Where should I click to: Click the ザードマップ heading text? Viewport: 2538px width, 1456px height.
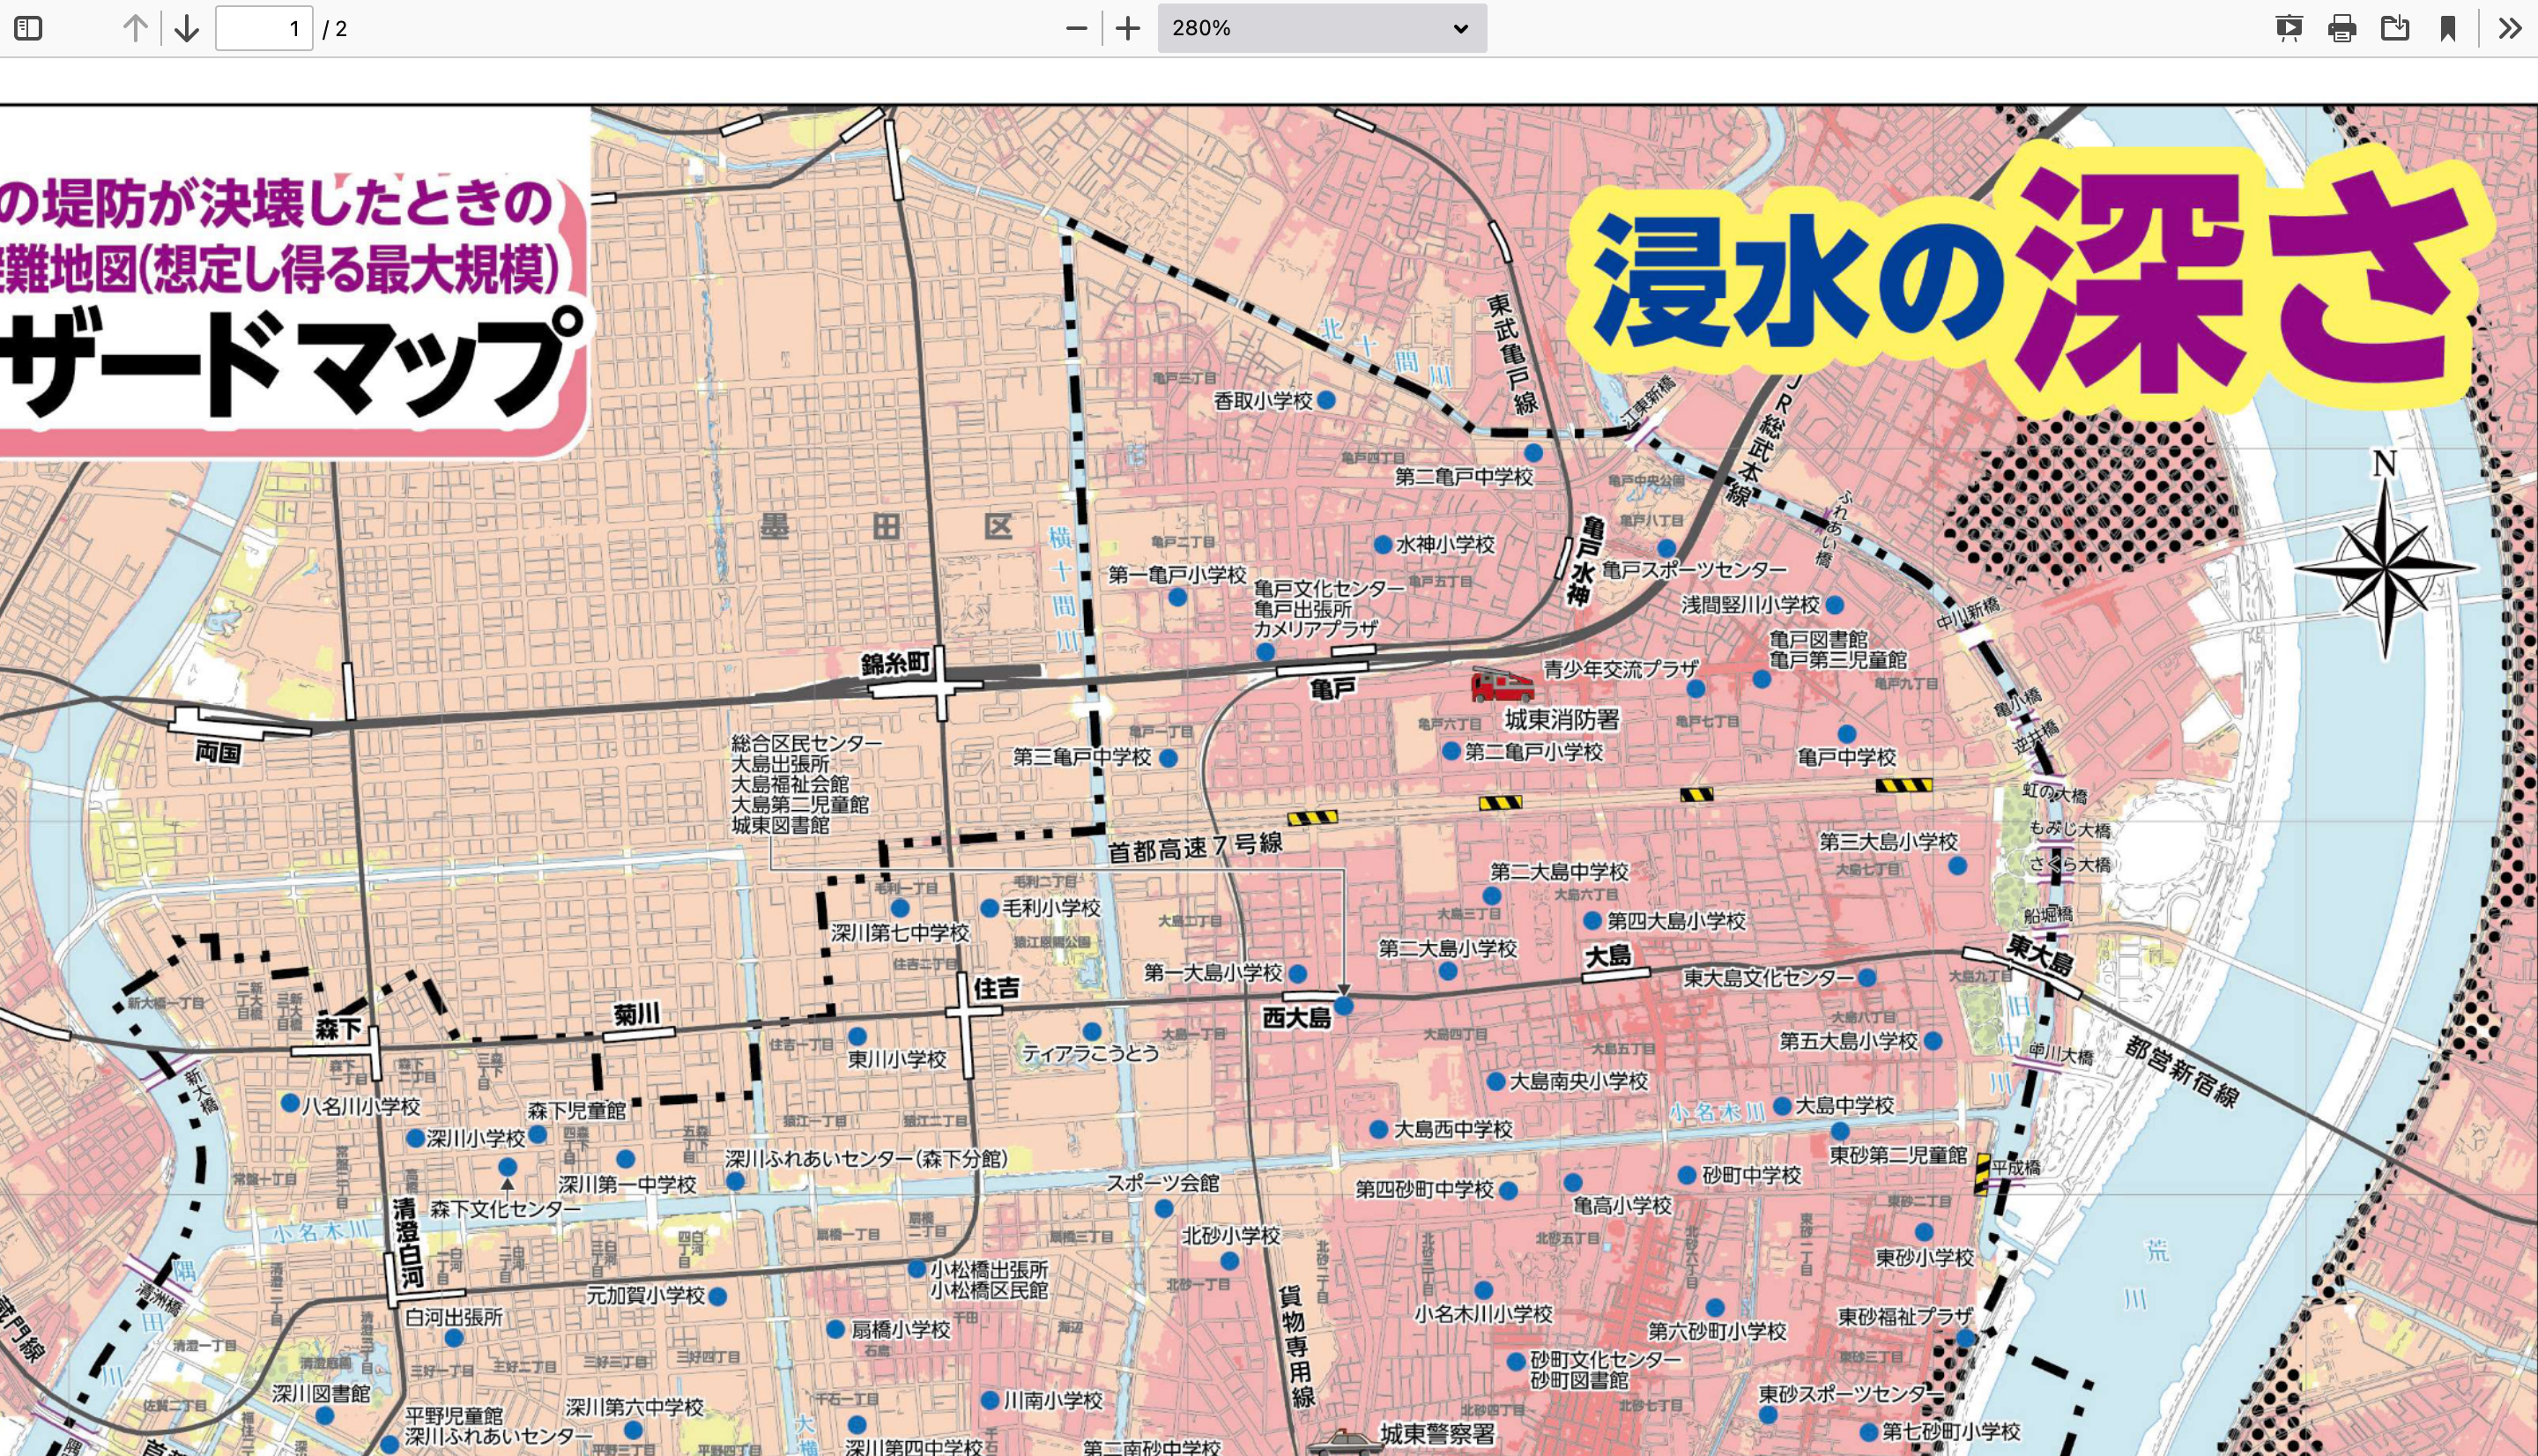(x=292, y=362)
